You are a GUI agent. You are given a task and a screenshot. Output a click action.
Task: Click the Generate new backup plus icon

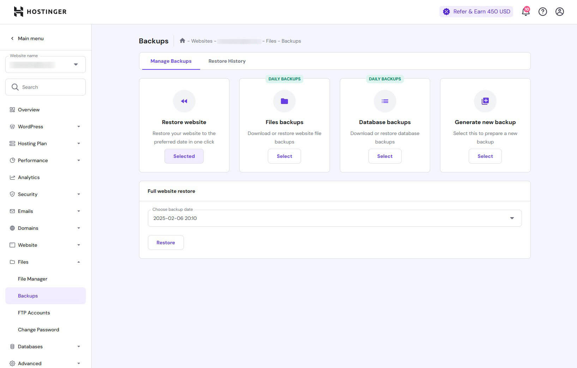coord(485,101)
